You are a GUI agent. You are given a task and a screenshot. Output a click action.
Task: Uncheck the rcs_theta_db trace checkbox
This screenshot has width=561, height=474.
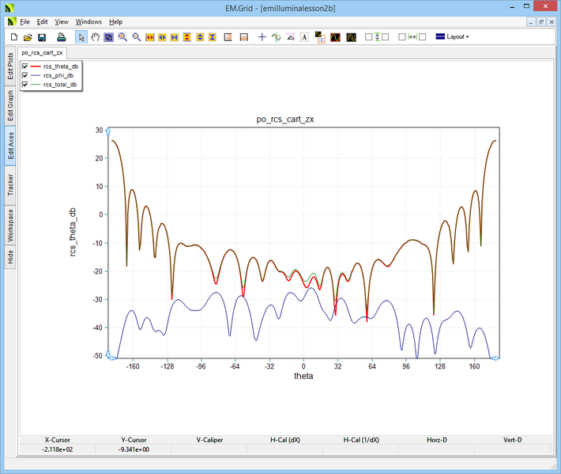[25, 66]
